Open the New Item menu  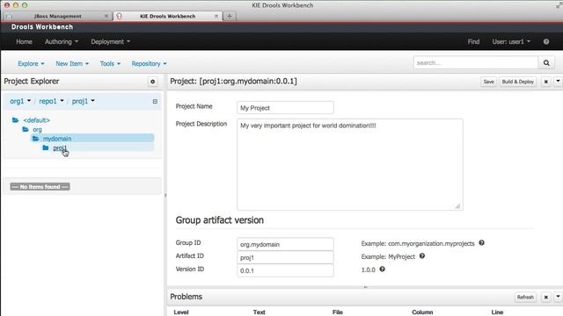tap(72, 64)
